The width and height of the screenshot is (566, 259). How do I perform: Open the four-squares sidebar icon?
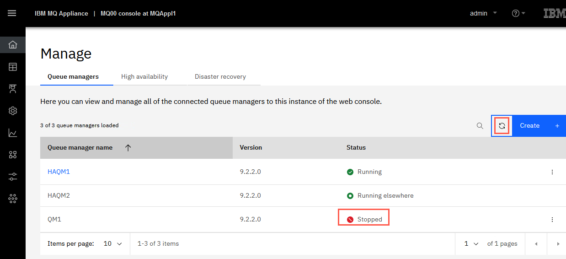(x=13, y=155)
